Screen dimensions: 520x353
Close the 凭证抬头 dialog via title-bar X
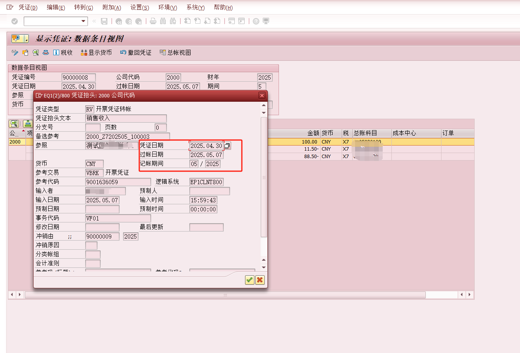tap(262, 95)
